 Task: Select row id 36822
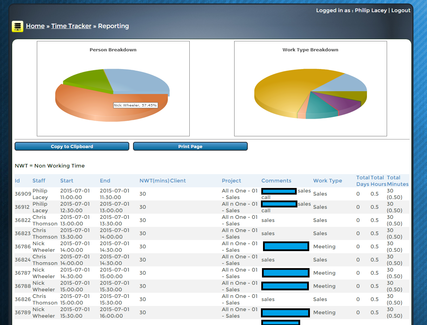(x=23, y=220)
